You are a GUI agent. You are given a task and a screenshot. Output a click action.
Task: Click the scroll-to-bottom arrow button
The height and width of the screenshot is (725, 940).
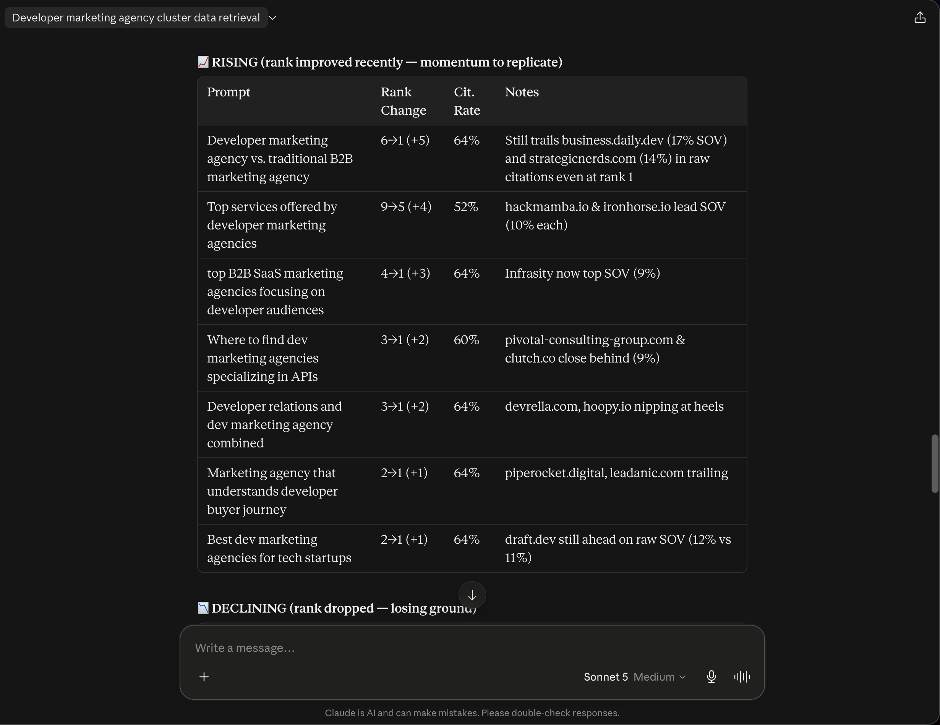[472, 595]
